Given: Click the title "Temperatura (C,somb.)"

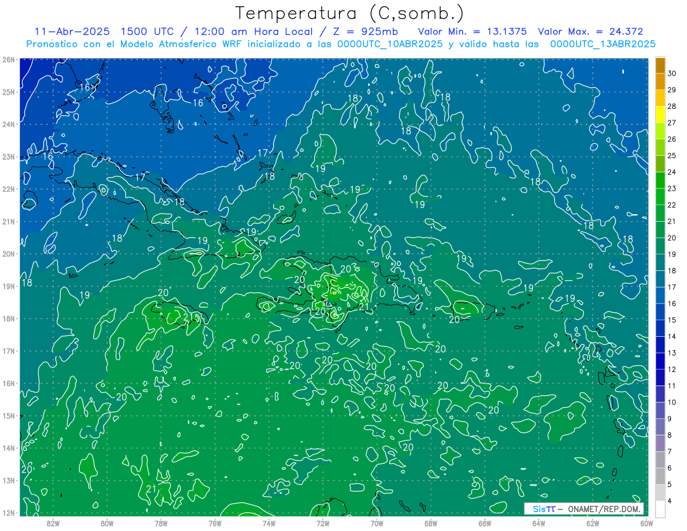Looking at the screenshot, I should 350,14.
